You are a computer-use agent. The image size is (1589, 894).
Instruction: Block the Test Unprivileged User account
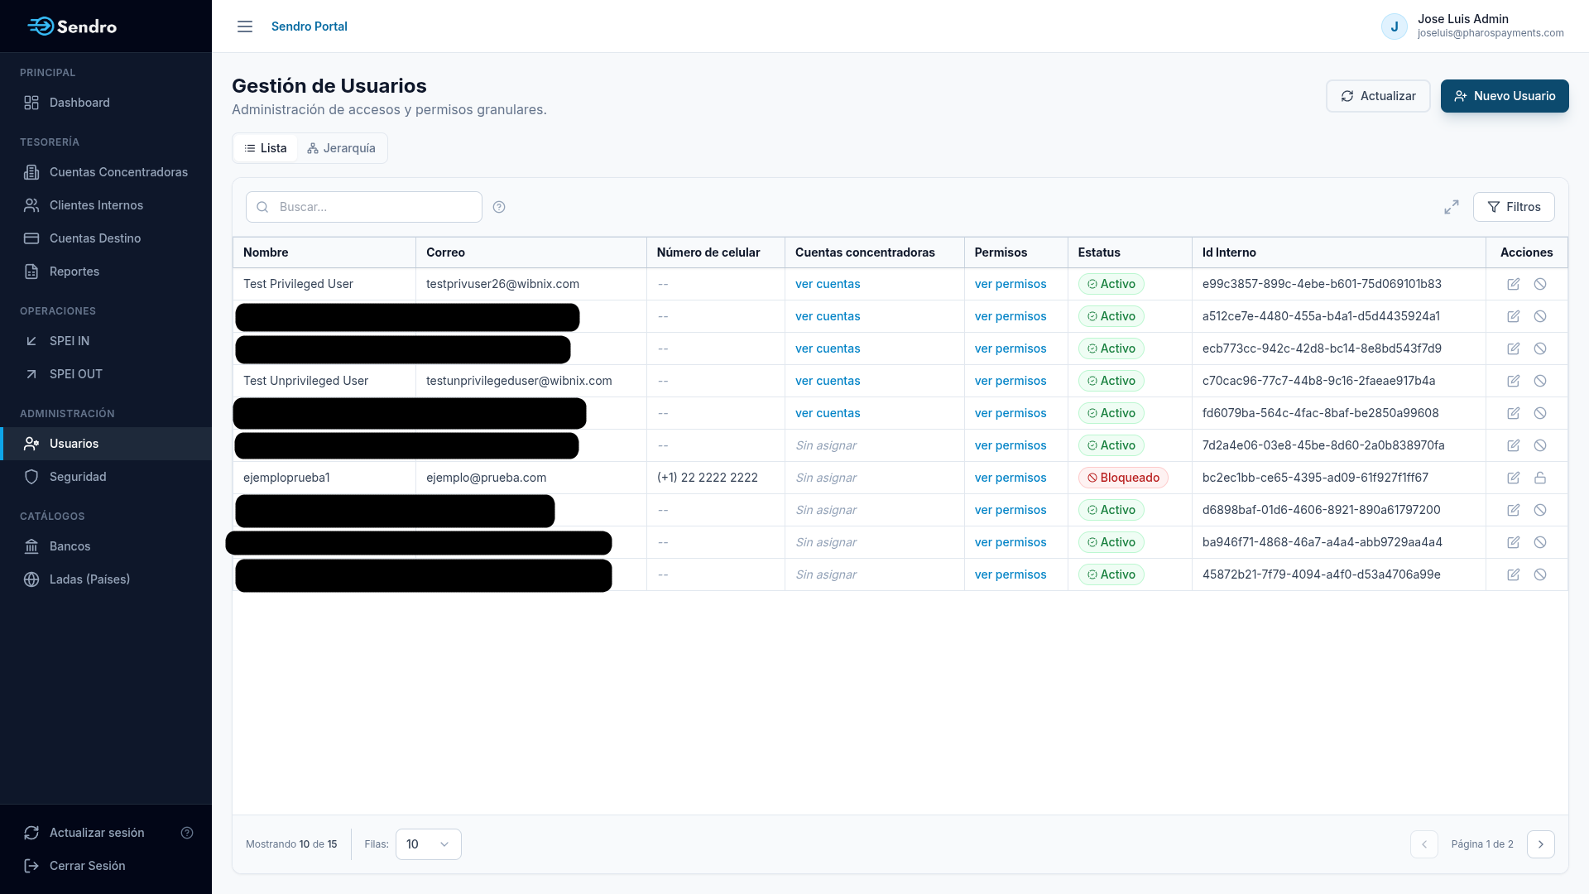1540,381
